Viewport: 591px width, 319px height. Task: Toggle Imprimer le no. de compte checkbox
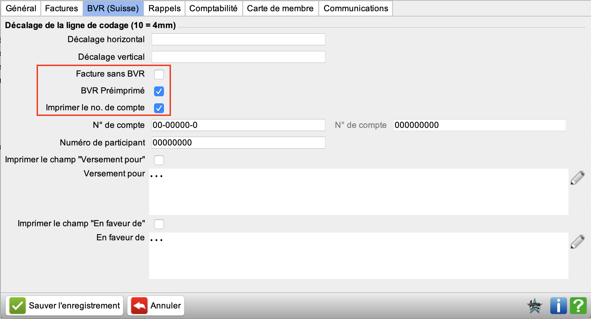click(x=159, y=108)
